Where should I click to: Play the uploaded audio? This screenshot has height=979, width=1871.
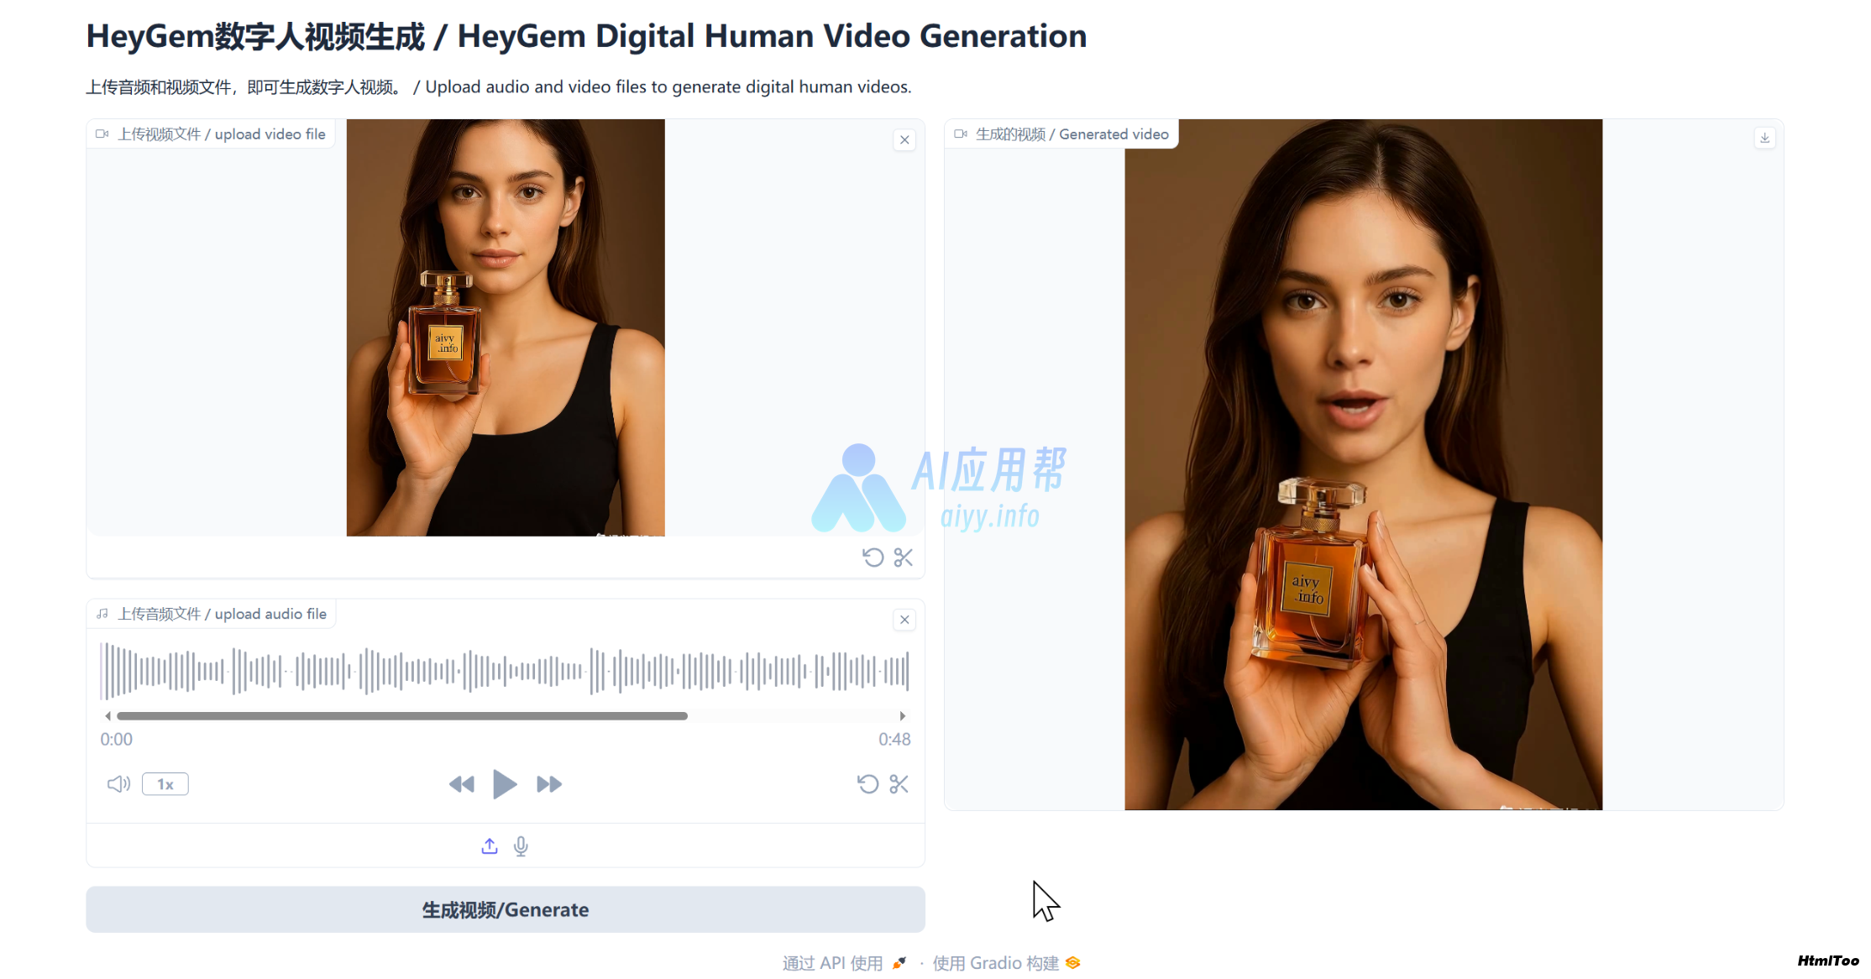tap(504, 784)
